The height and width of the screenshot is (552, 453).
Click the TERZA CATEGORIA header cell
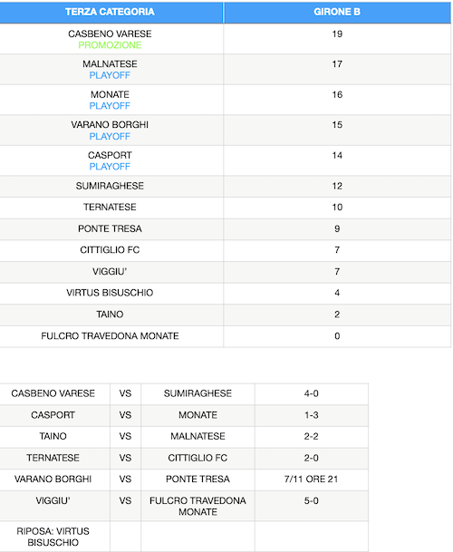[x=110, y=12]
